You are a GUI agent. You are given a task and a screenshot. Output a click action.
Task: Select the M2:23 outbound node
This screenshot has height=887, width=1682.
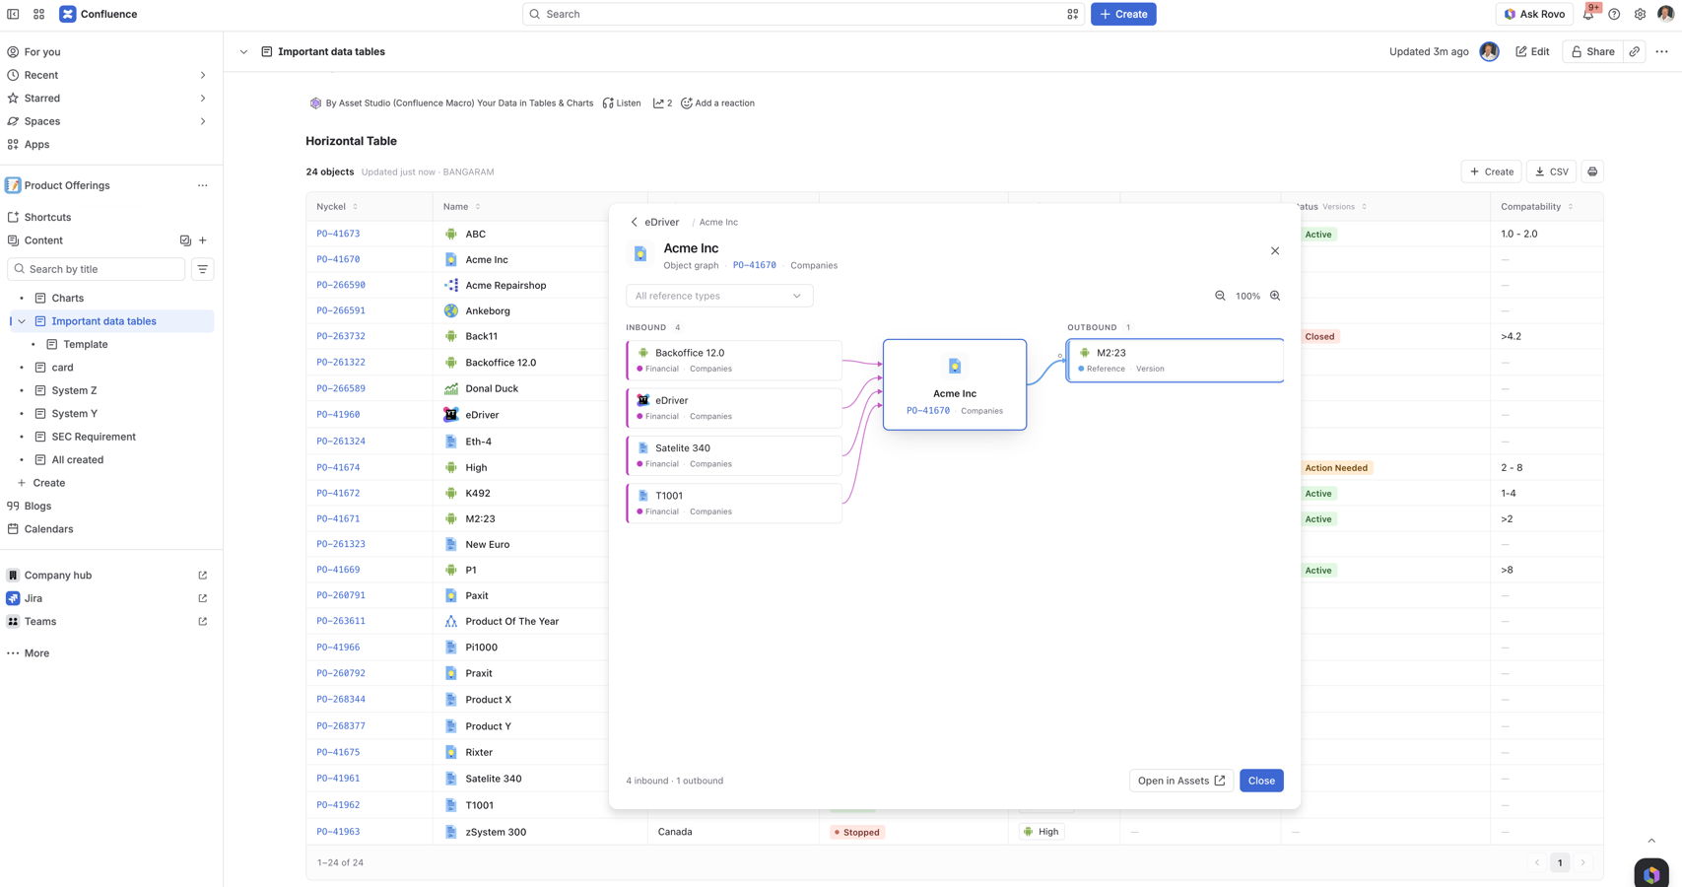(x=1175, y=360)
